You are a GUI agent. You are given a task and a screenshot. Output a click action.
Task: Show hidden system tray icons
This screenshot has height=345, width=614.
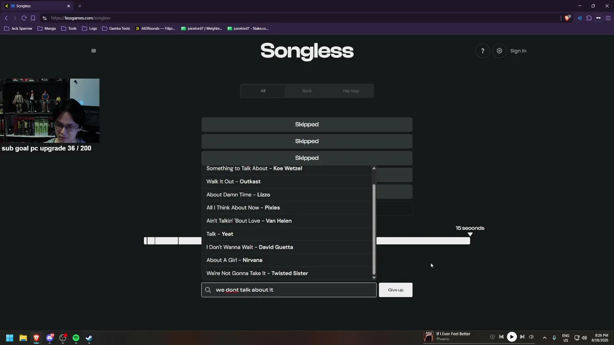pyautogui.click(x=544, y=338)
